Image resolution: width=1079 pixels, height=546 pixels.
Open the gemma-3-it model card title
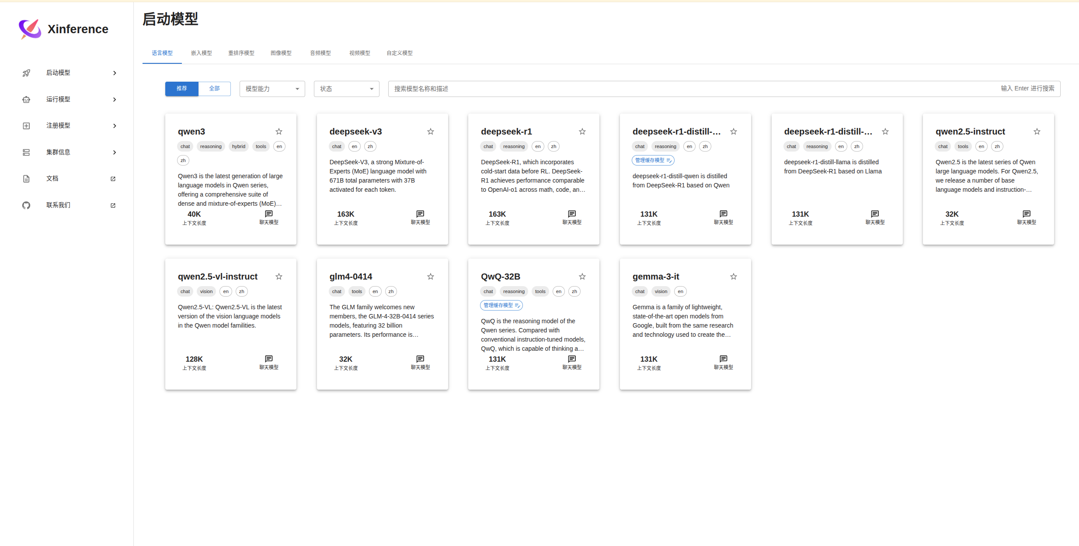click(656, 276)
